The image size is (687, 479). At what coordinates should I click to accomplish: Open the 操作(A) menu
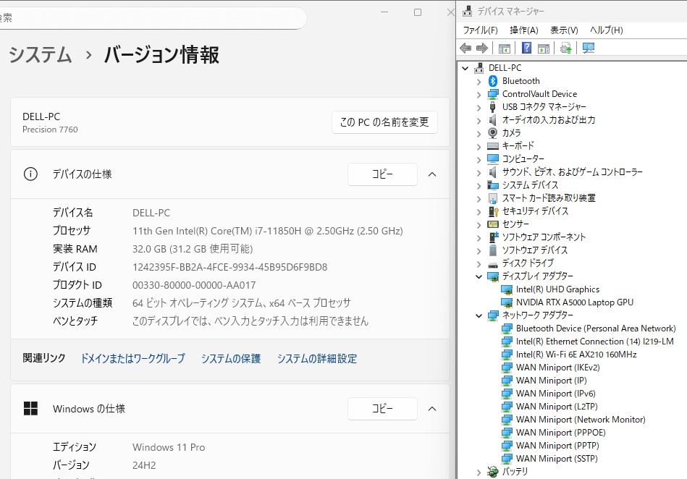point(524,30)
